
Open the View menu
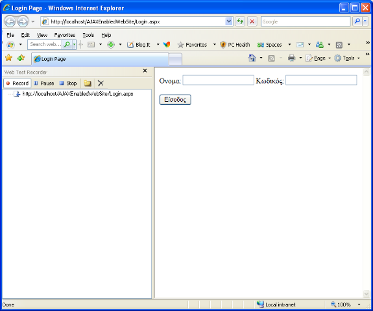42,35
